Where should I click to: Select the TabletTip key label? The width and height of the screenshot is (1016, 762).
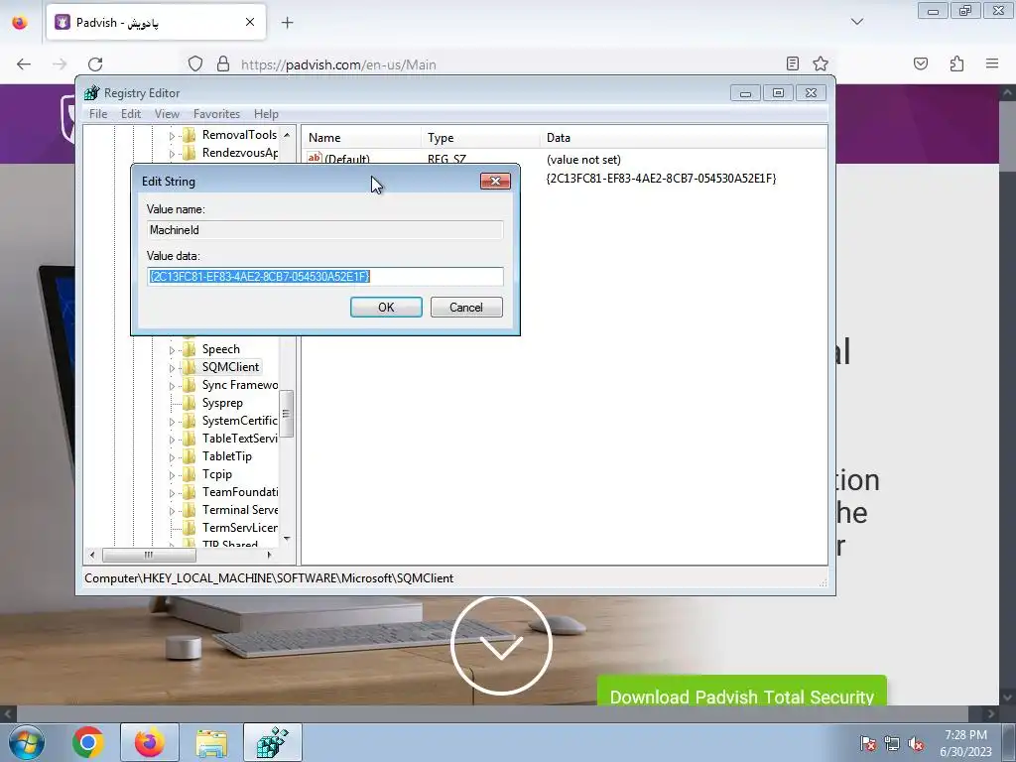tap(227, 456)
